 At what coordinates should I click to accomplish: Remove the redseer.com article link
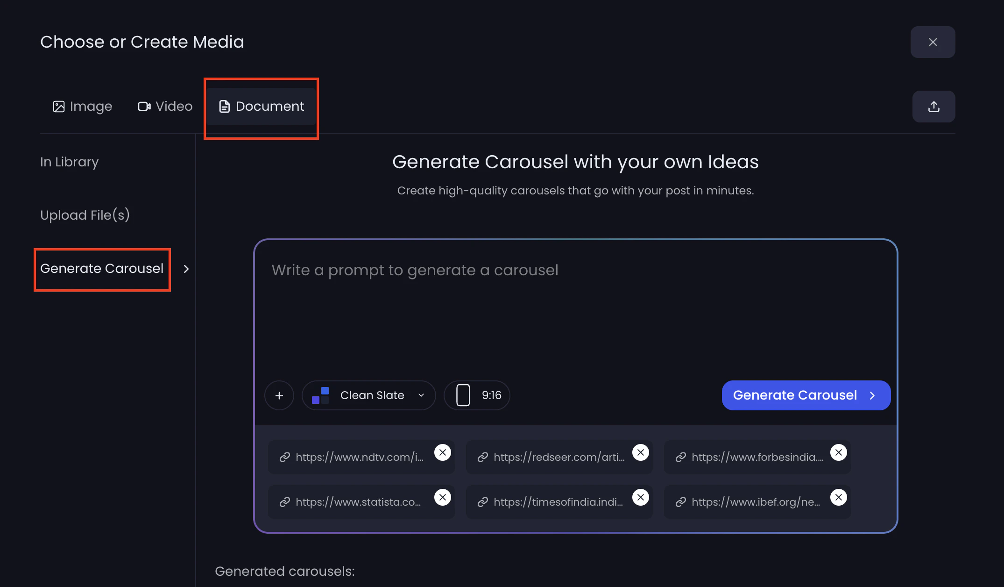pyautogui.click(x=640, y=452)
